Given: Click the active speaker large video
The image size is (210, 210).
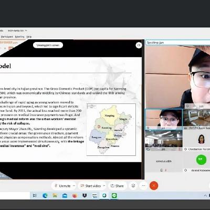Looking at the screenshot, I should [x=177, y=77].
